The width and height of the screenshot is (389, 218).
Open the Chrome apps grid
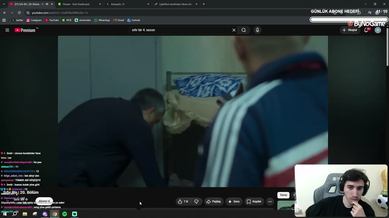pyautogui.click(x=4, y=20)
